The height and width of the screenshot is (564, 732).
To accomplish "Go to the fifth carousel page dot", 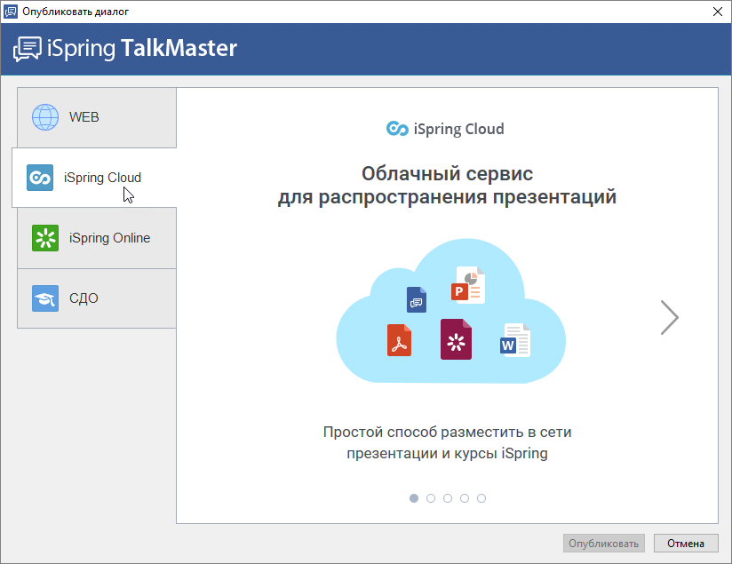I will 481,498.
